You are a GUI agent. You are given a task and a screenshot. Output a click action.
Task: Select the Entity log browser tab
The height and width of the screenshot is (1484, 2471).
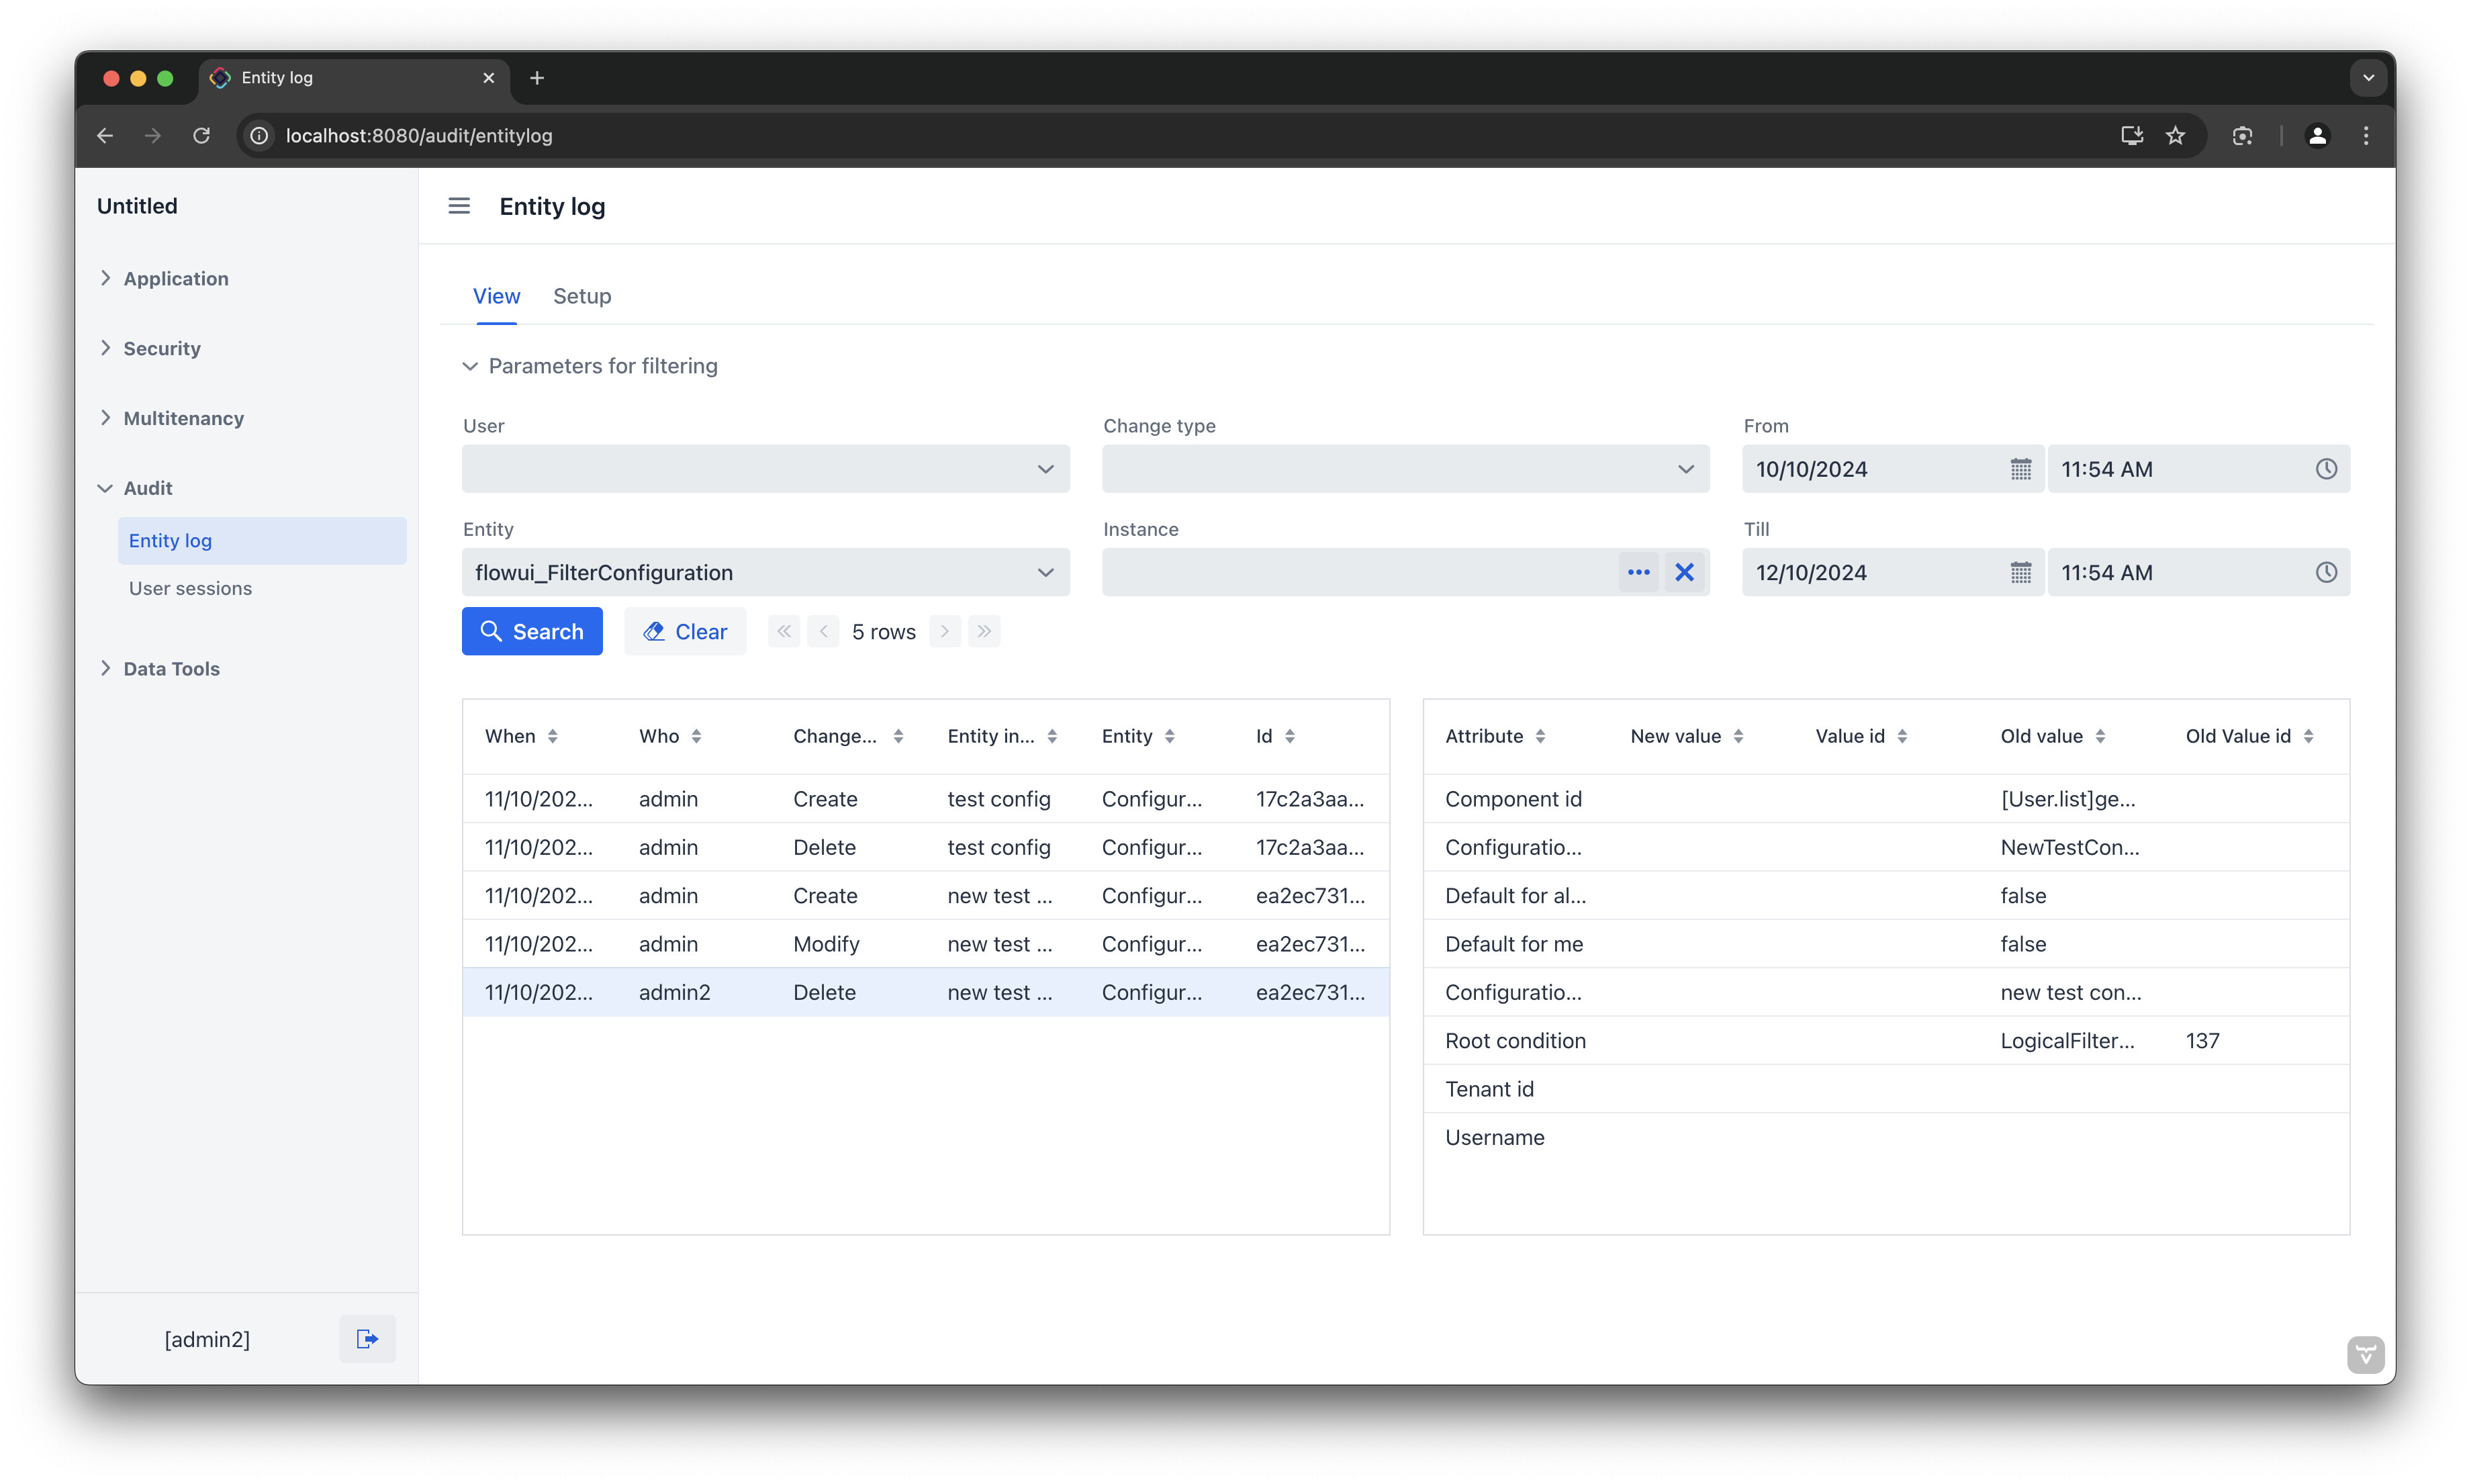(x=354, y=78)
